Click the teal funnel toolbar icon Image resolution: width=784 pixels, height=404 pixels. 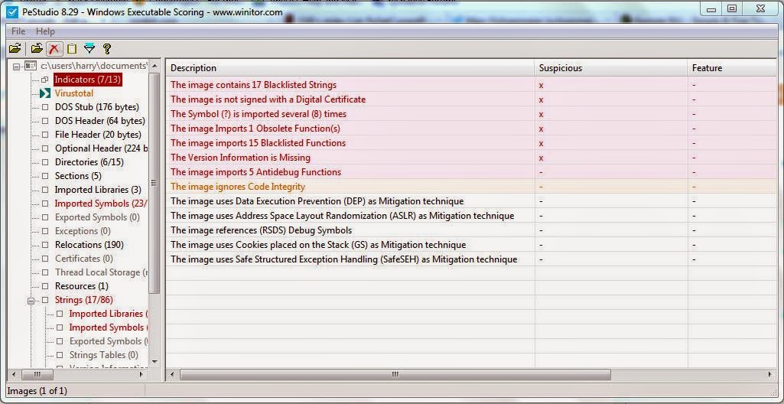[89, 48]
